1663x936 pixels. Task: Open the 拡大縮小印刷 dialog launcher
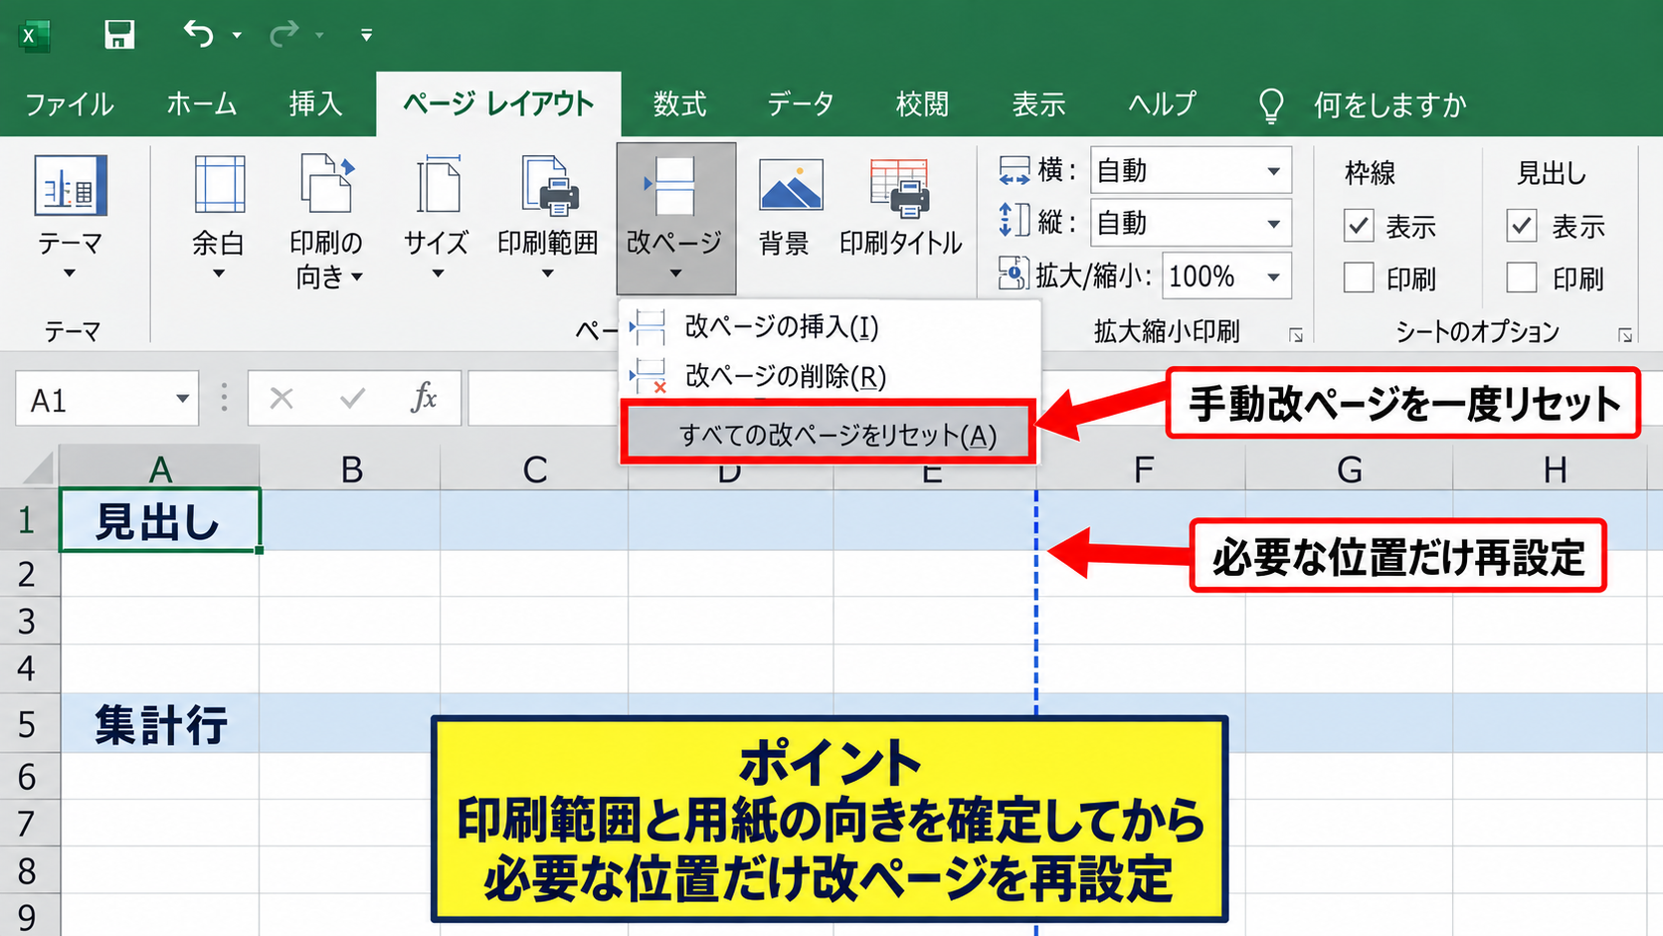(x=1296, y=335)
